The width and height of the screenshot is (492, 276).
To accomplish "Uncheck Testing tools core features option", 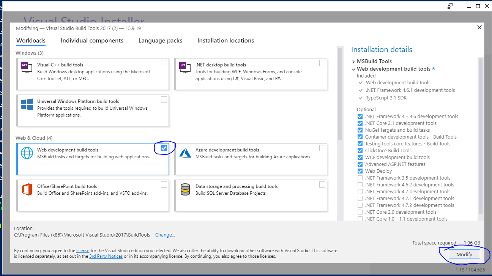I will pyautogui.click(x=360, y=144).
